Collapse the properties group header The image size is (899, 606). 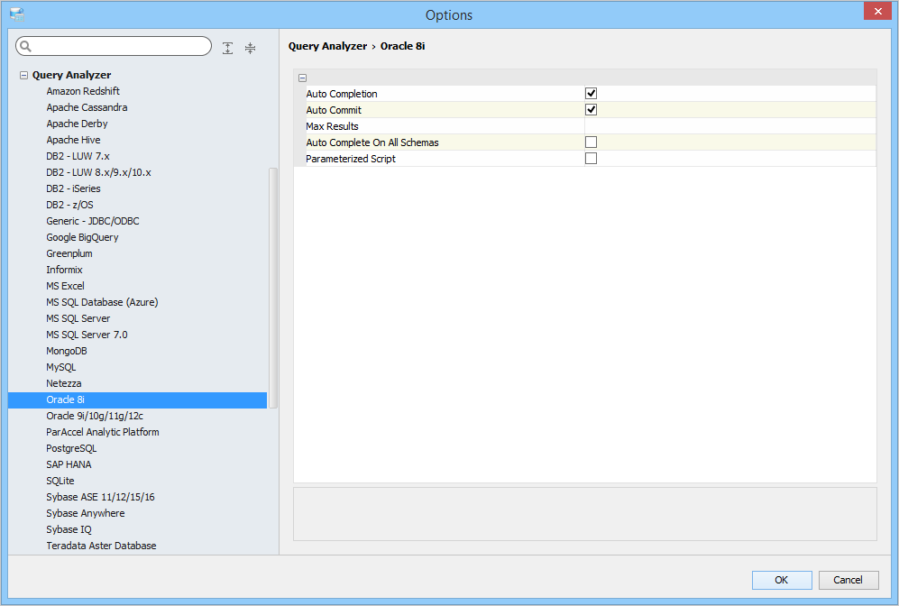pyautogui.click(x=302, y=78)
